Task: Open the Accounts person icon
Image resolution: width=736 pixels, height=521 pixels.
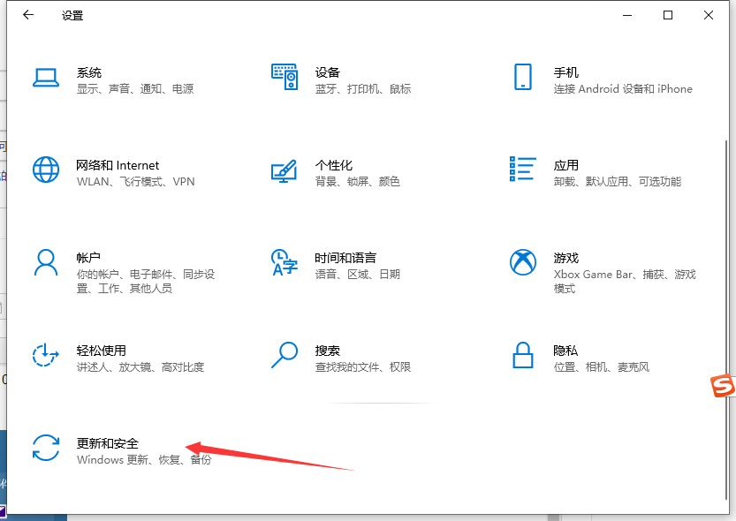Action: coord(45,262)
